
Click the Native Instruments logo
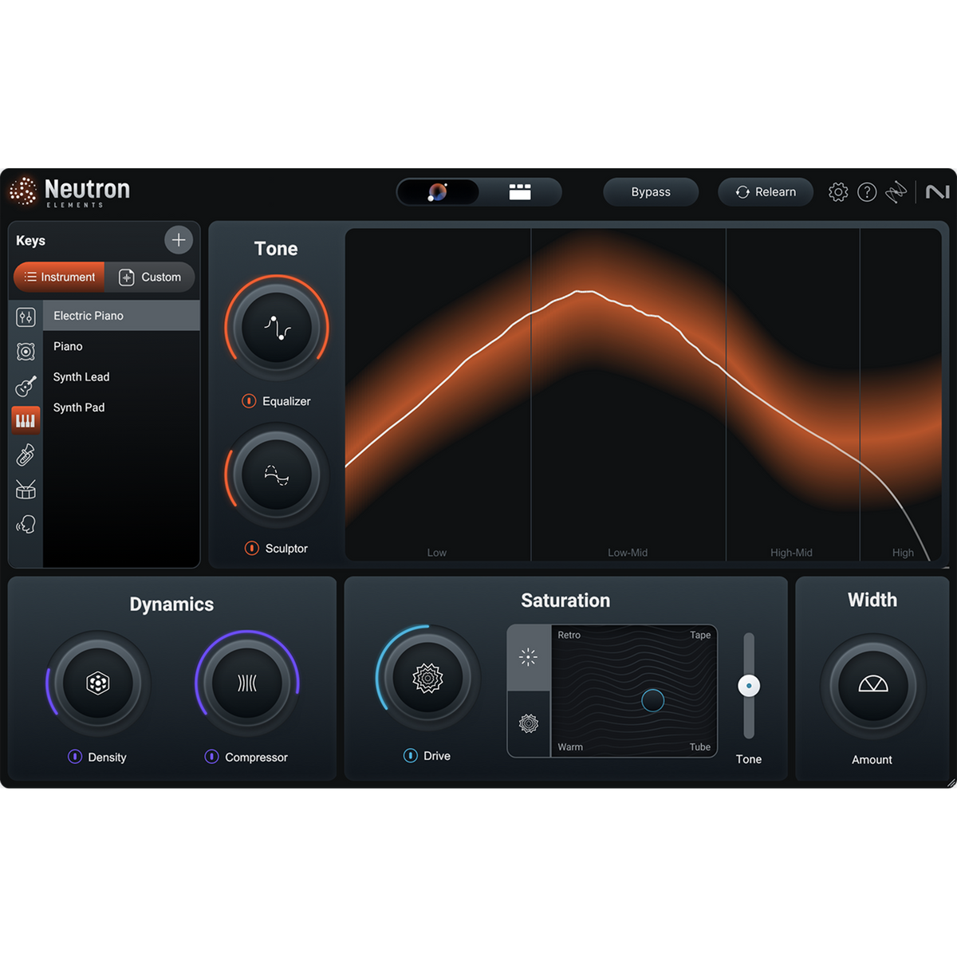tap(937, 192)
